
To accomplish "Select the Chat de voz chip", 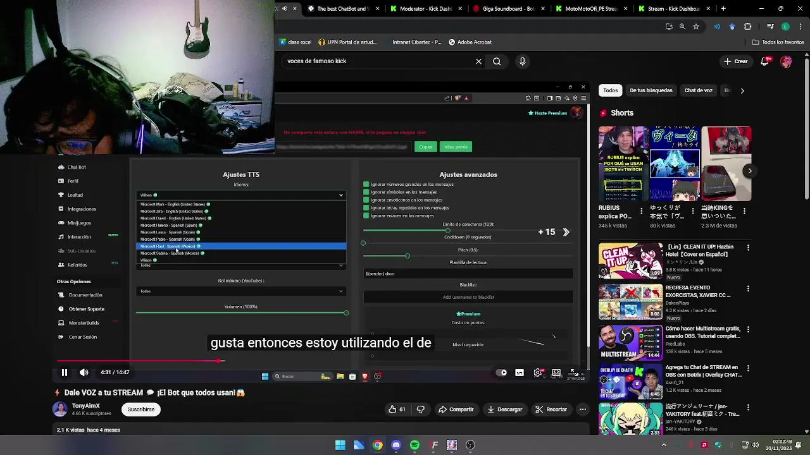I will 699,90.
